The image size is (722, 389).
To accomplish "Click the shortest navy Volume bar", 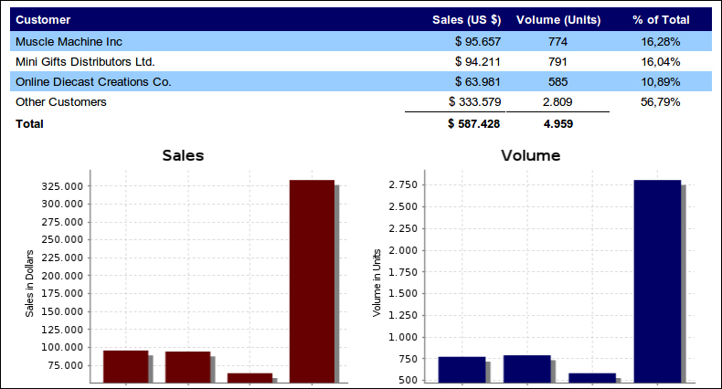I will click(592, 378).
